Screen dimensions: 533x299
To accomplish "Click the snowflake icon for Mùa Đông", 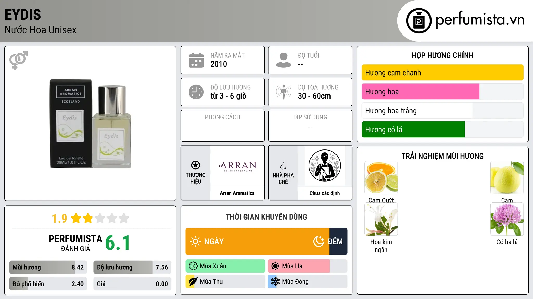I will 275,282.
